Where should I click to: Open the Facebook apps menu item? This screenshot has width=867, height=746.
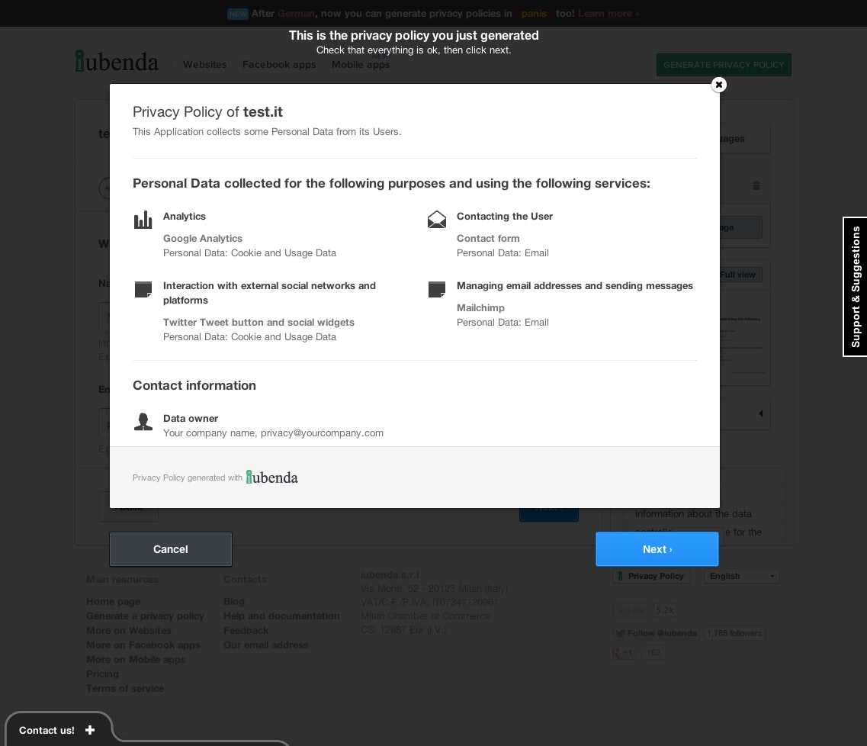279,65
